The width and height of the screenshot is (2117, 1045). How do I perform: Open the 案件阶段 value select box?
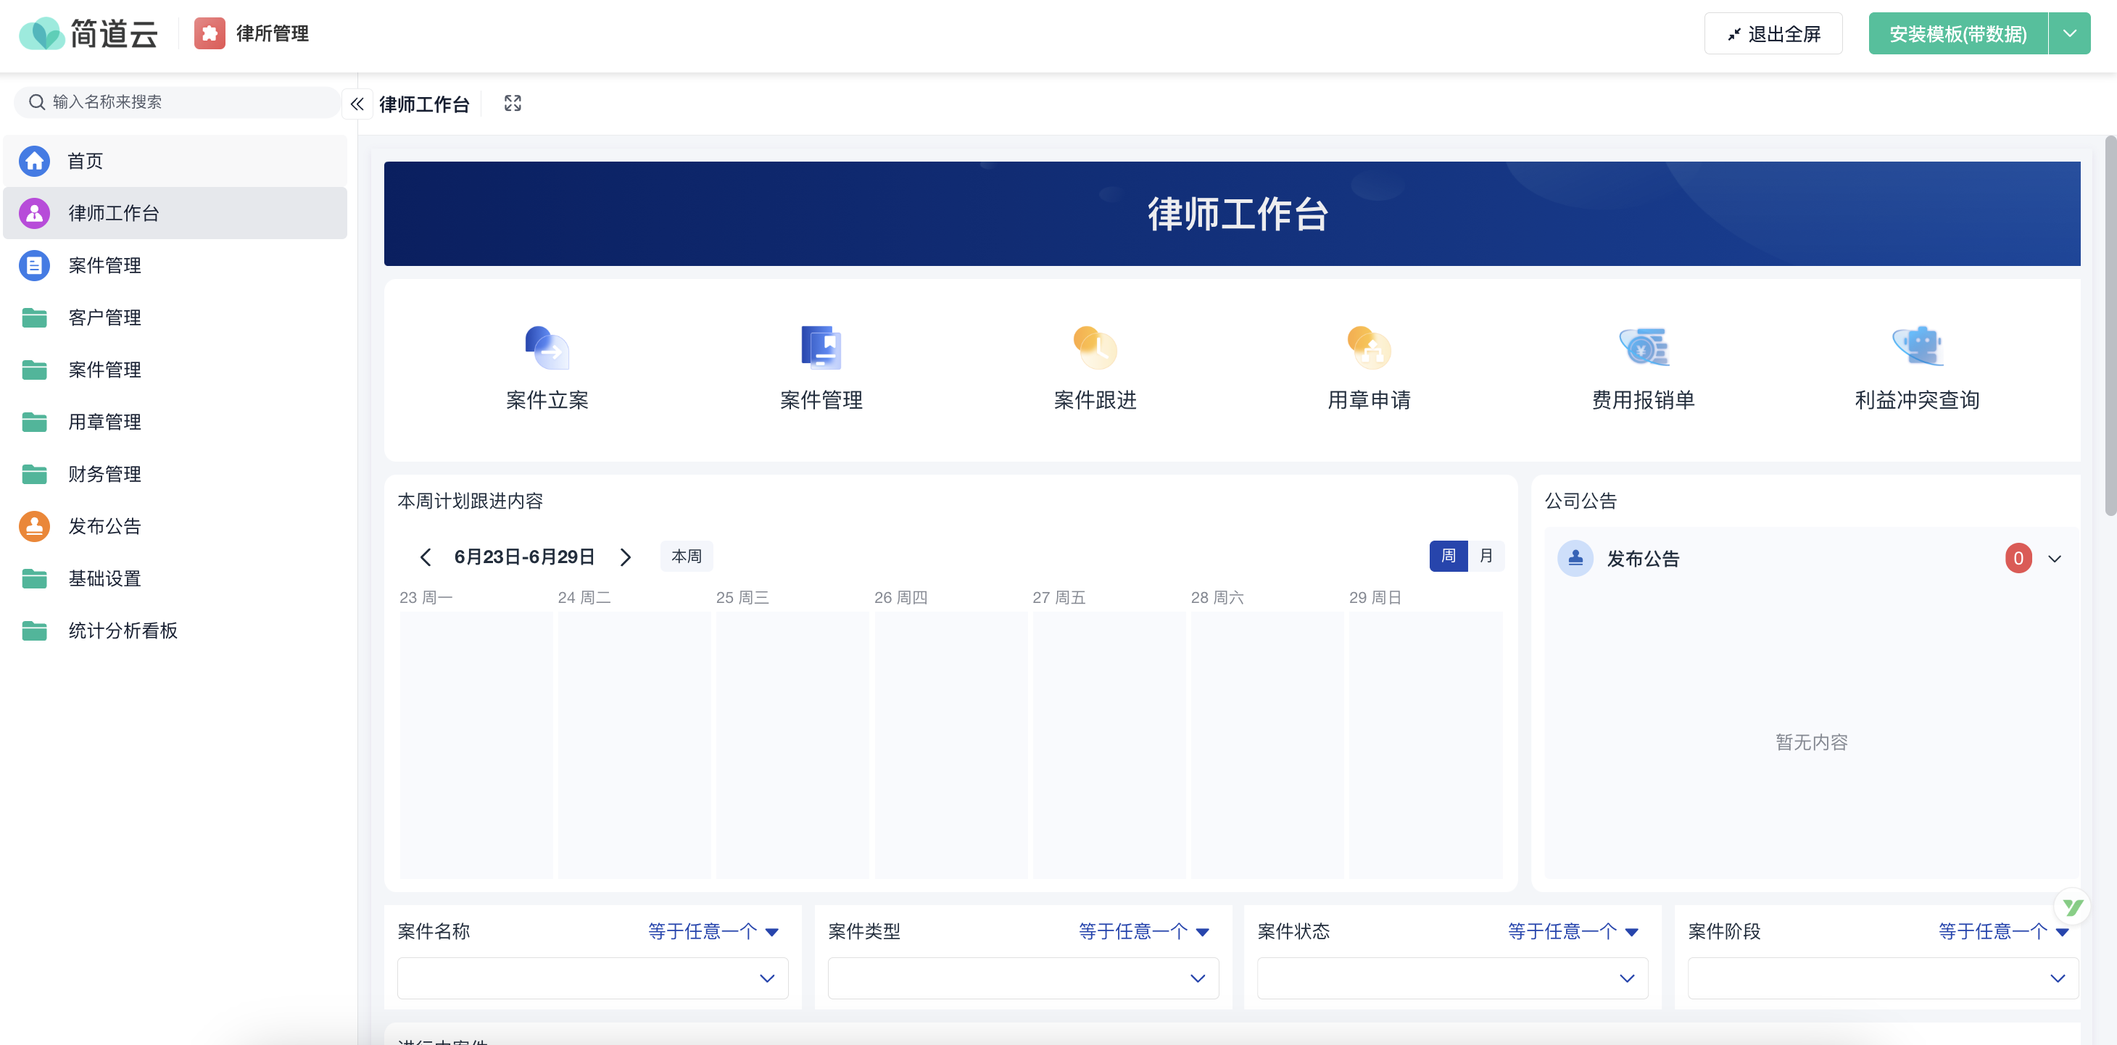coord(1883,978)
